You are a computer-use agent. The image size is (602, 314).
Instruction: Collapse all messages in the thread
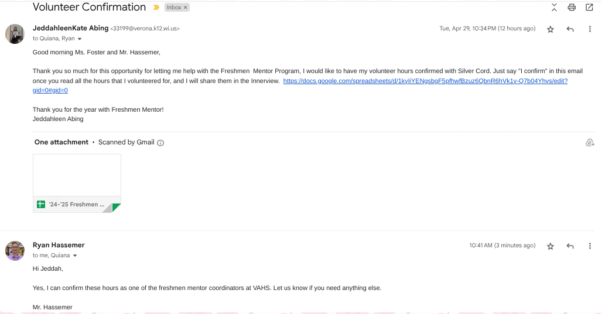[x=554, y=8]
